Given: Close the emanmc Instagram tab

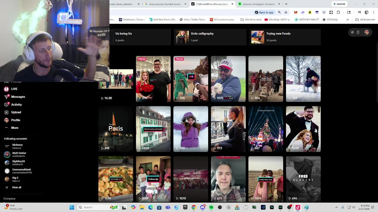Looking at the screenshot, I should pyautogui.click(x=279, y=4).
